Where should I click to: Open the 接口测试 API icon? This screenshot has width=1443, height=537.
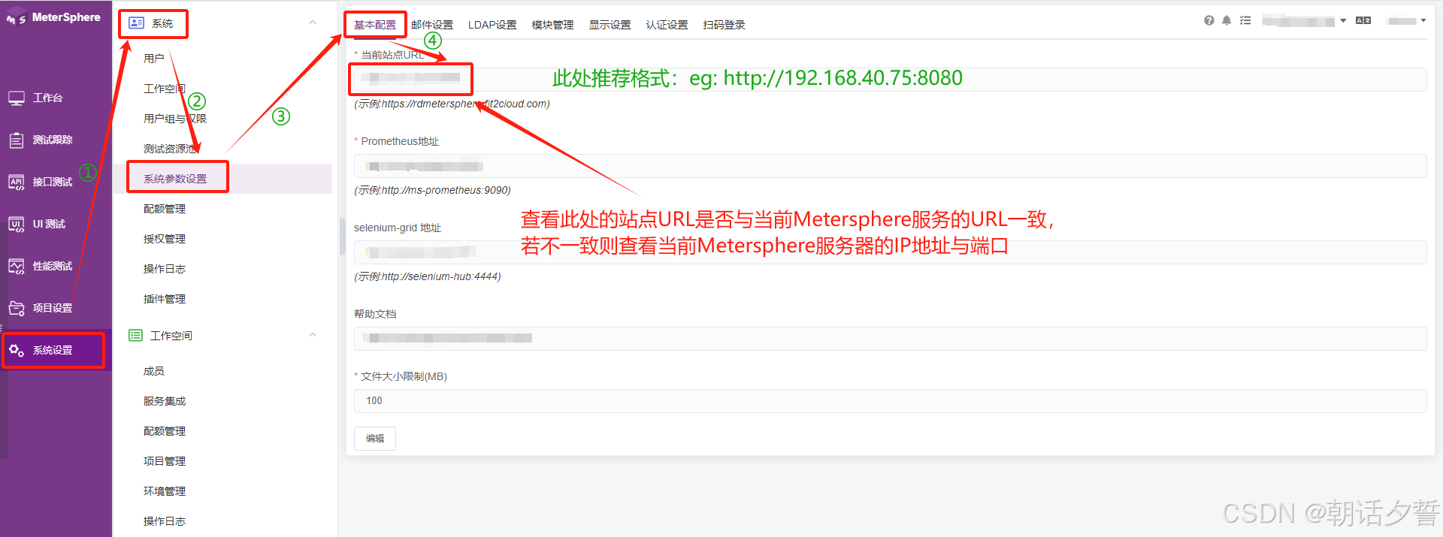pyautogui.click(x=17, y=182)
